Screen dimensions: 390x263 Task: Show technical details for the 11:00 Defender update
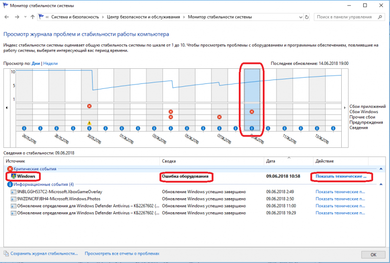tap(340, 206)
